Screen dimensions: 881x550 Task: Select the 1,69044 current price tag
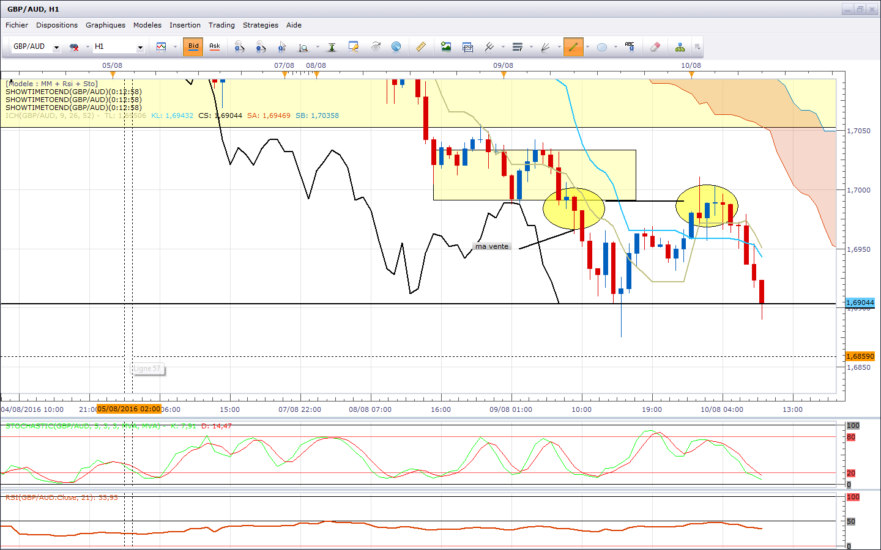(x=860, y=302)
